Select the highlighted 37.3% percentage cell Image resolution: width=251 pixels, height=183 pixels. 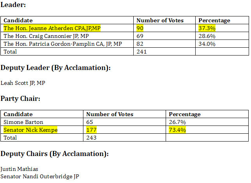pyautogui.click(x=207, y=28)
